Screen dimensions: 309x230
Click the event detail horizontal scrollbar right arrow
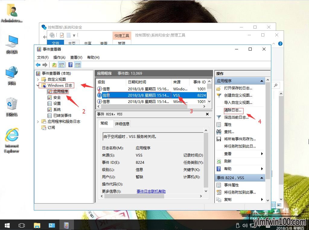(x=201, y=196)
